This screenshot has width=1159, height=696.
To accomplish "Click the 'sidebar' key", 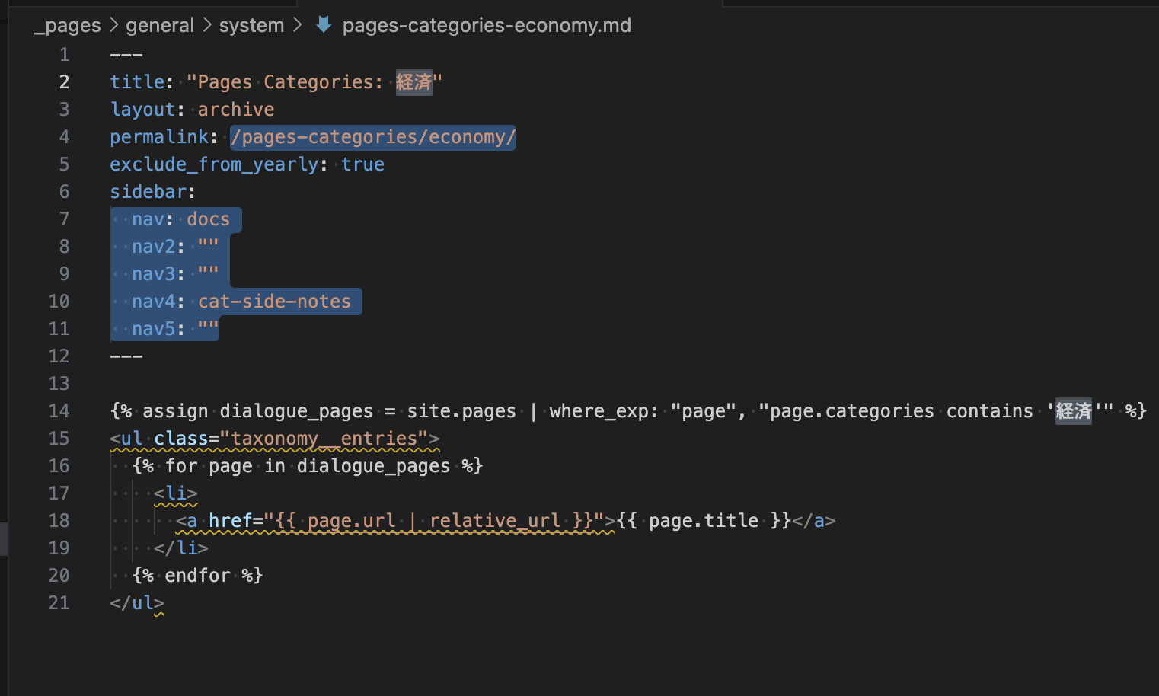I will click(148, 192).
